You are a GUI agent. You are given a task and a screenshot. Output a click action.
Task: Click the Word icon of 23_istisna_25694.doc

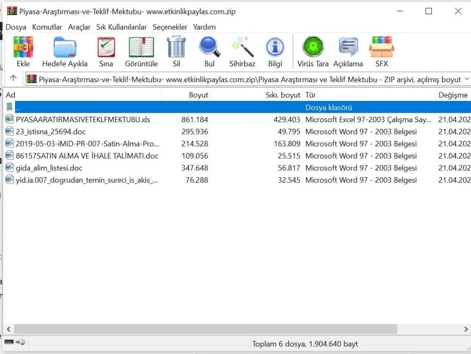[10, 131]
